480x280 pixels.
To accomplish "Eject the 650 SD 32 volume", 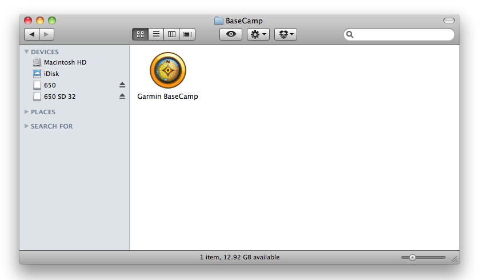I will (x=122, y=97).
